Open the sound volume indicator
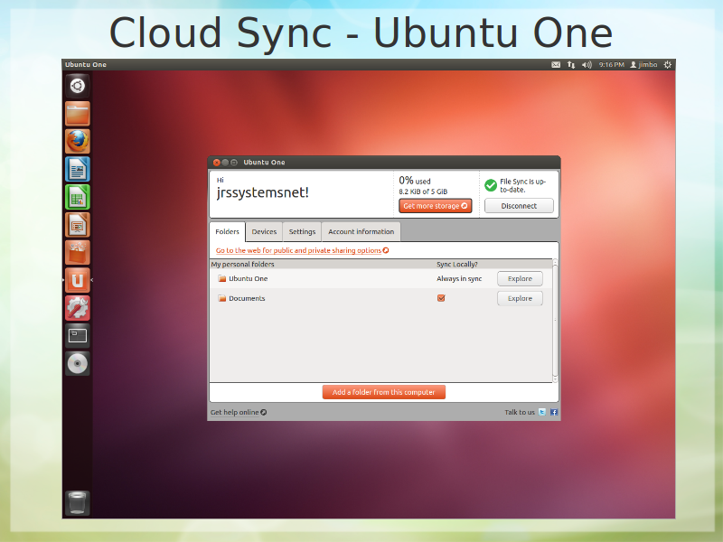The height and width of the screenshot is (542, 723). tap(587, 65)
